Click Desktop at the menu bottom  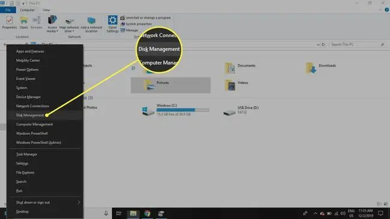tap(22, 212)
